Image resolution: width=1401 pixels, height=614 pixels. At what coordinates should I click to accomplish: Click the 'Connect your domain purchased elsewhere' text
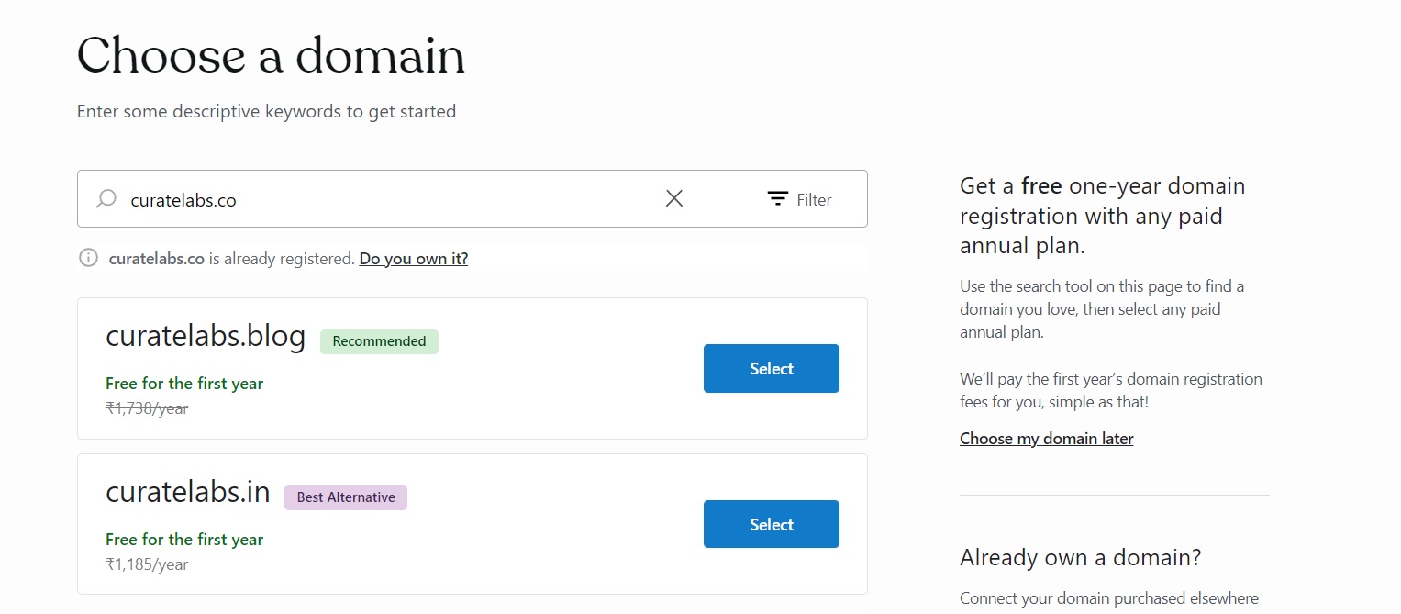point(1108,597)
